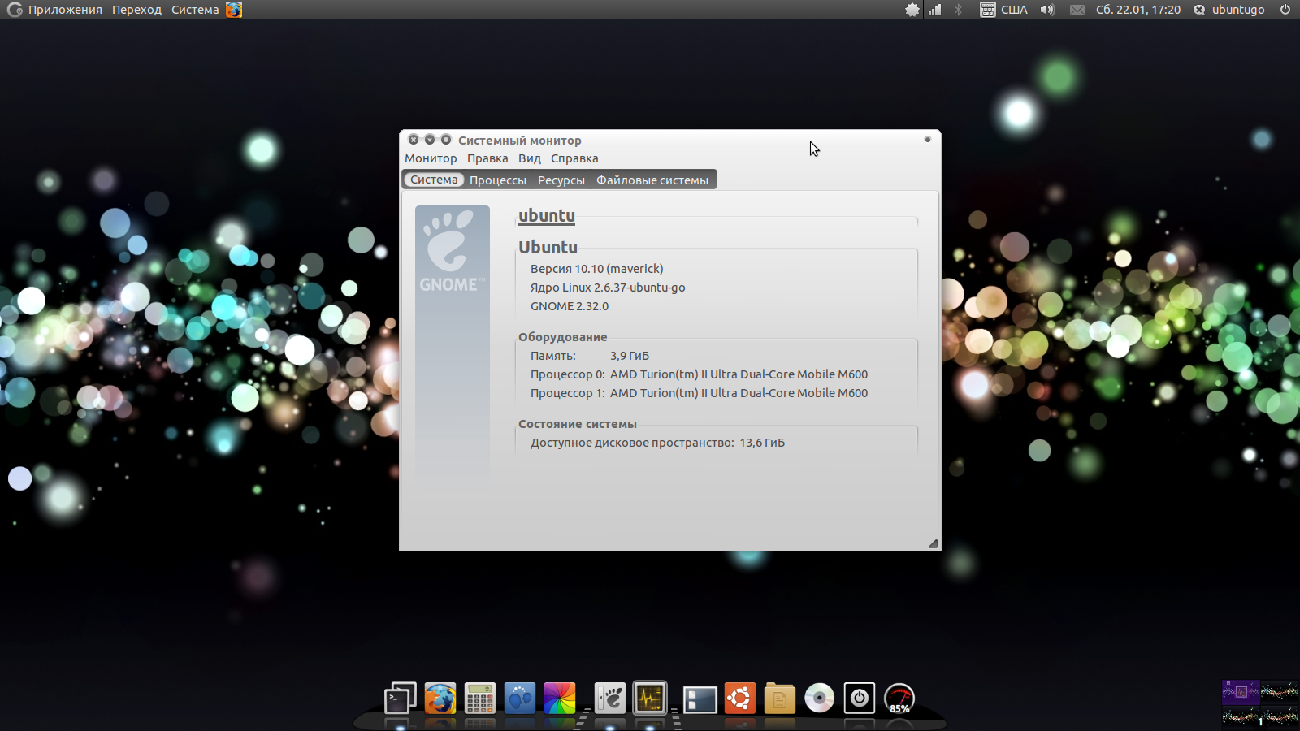Image resolution: width=1300 pixels, height=731 pixels.
Task: Click the Firefox launcher in top panel
Action: pos(234,10)
